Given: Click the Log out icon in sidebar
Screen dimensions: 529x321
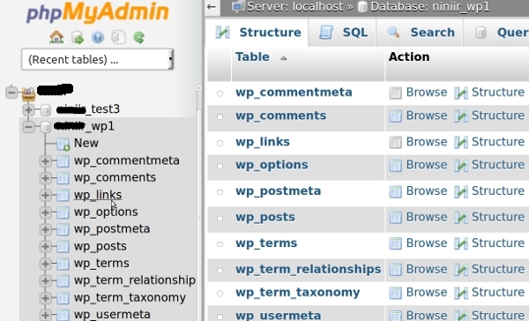Looking at the screenshot, I should (78, 37).
